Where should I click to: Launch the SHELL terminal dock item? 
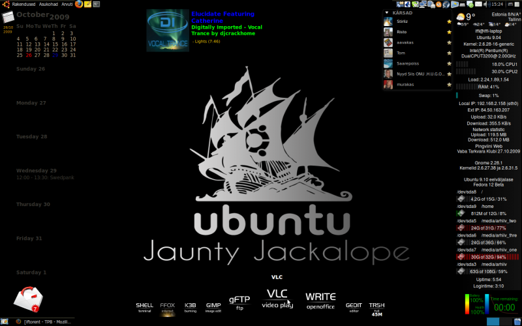click(x=144, y=307)
